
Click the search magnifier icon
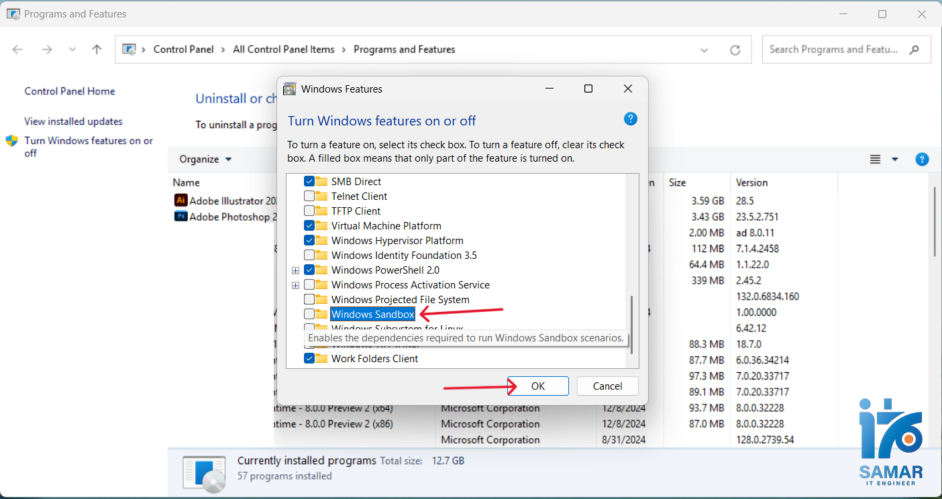pyautogui.click(x=914, y=50)
